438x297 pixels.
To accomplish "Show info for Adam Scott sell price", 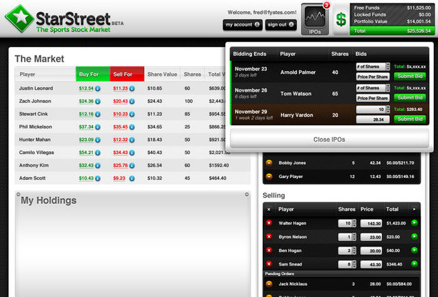I will click(132, 179).
